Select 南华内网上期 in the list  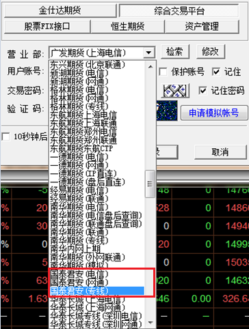click(97, 249)
